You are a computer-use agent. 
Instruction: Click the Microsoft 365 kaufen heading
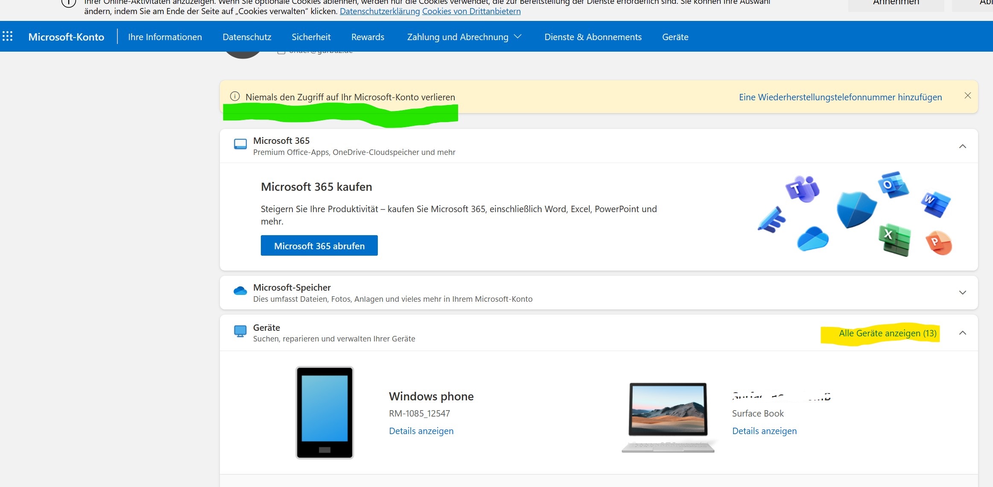[x=316, y=187]
